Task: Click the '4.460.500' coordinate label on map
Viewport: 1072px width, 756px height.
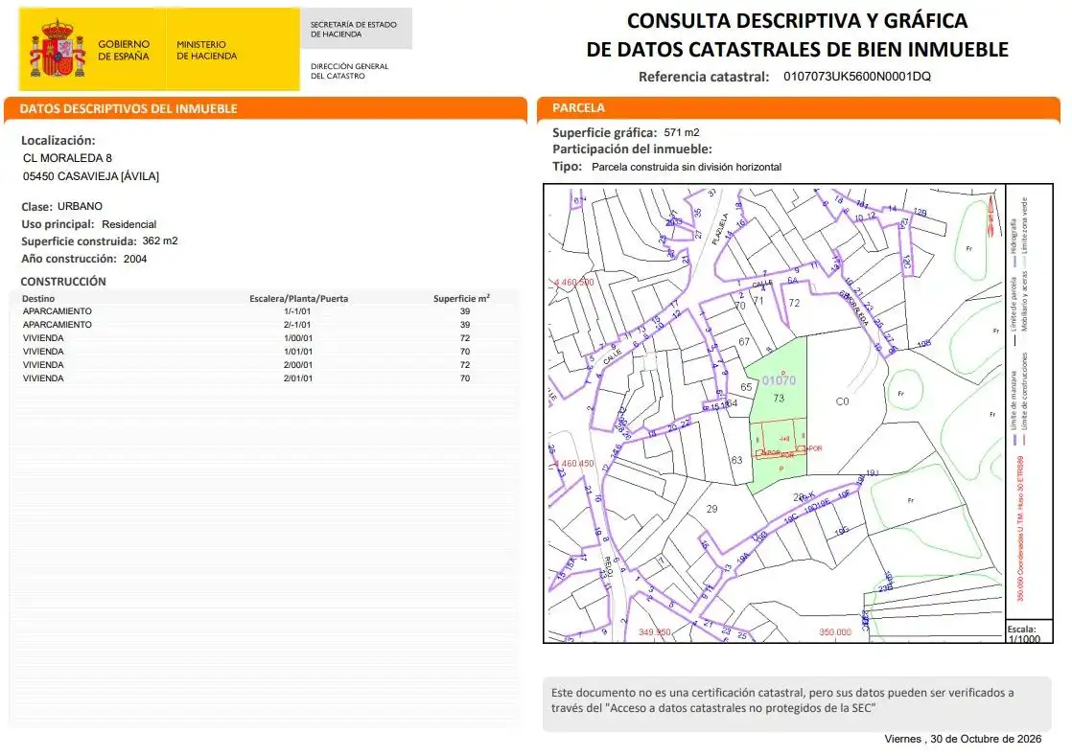Action: (573, 282)
